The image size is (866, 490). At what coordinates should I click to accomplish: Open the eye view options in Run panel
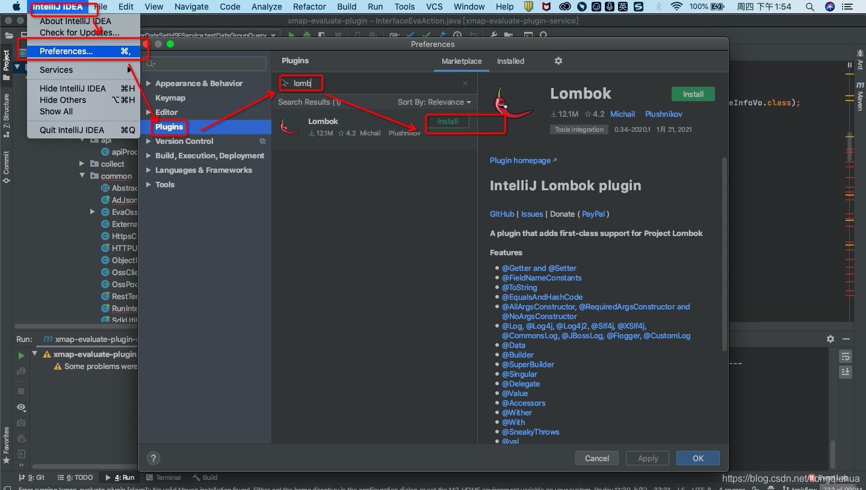[21, 407]
